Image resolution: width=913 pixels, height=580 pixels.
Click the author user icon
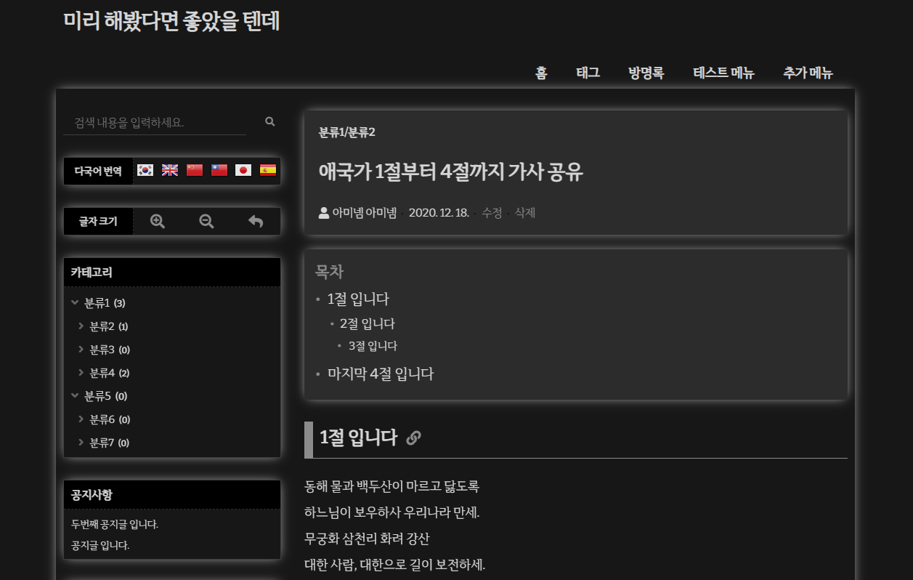(x=324, y=213)
